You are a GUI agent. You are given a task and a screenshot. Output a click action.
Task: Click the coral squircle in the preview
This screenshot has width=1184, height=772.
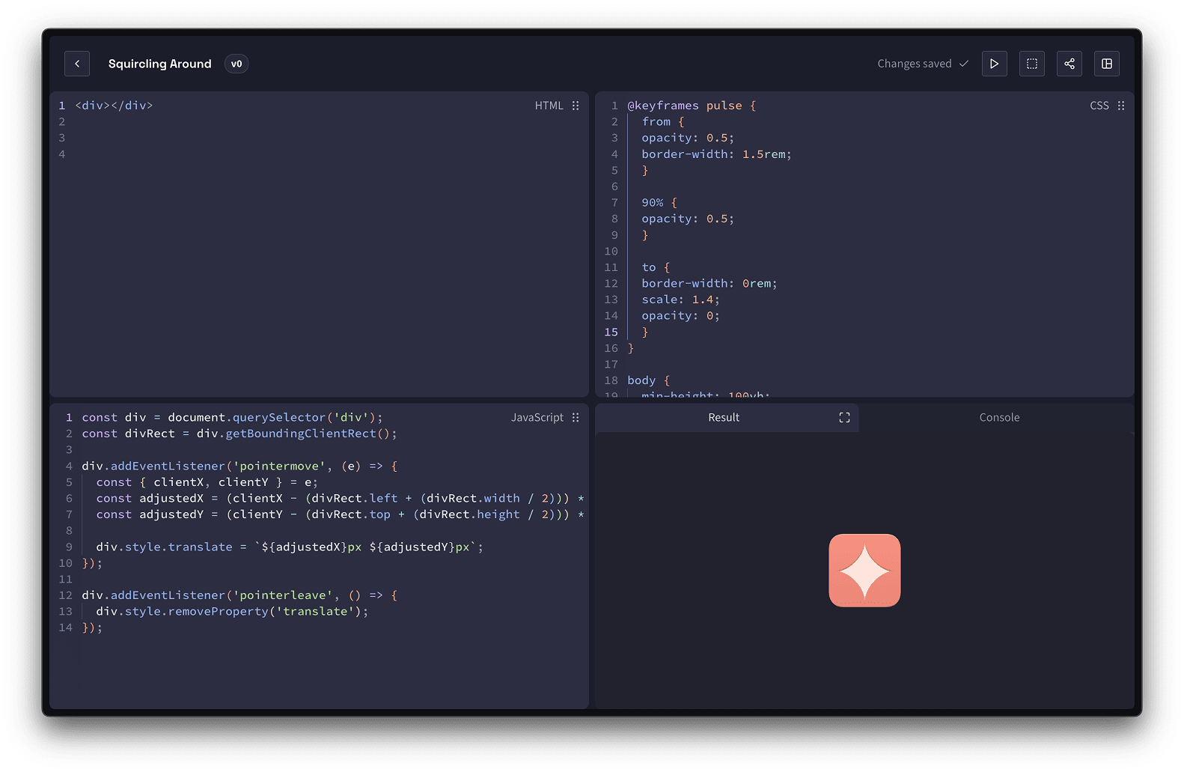(864, 571)
